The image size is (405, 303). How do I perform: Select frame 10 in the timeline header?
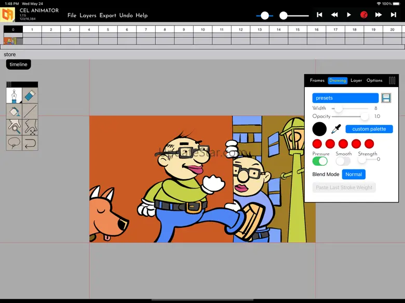click(x=203, y=30)
